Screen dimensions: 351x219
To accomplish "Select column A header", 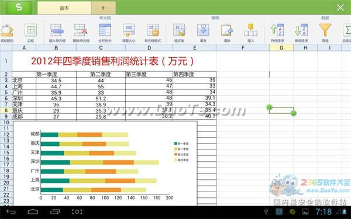I will 24,48.
